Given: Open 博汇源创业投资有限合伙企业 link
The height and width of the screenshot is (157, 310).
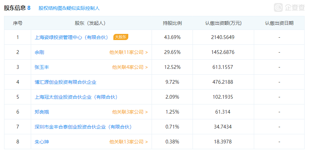Looking at the screenshot, I should [x=65, y=82].
